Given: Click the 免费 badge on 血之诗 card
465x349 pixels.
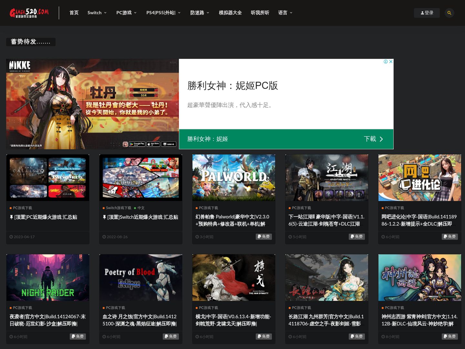Looking at the screenshot, I should [x=170, y=337].
